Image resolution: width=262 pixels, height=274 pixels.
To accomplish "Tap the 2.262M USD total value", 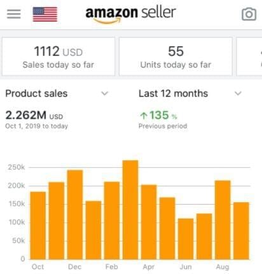I will tap(34, 116).
